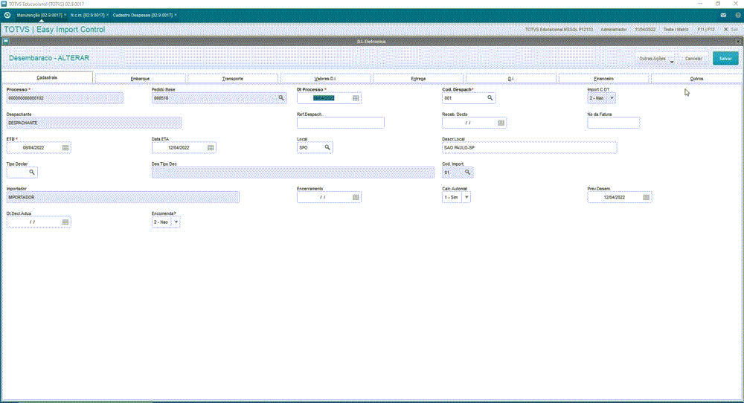Screen dimensions: 744x403
Task: Click into the No da Fatura field
Action: point(614,123)
